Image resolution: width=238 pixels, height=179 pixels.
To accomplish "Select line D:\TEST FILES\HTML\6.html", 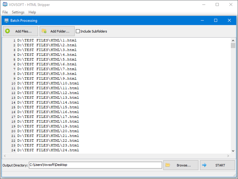I will click(x=47, y=64).
